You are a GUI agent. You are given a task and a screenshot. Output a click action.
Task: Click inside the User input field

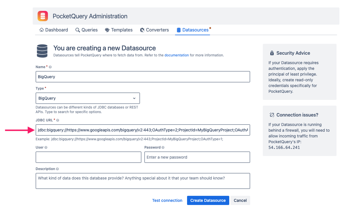[x=88, y=157]
